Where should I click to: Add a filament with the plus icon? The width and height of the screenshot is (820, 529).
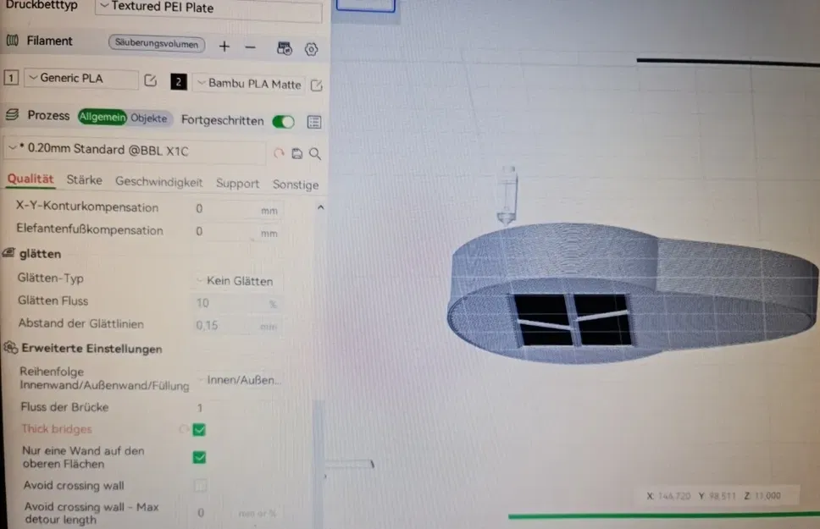[224, 47]
